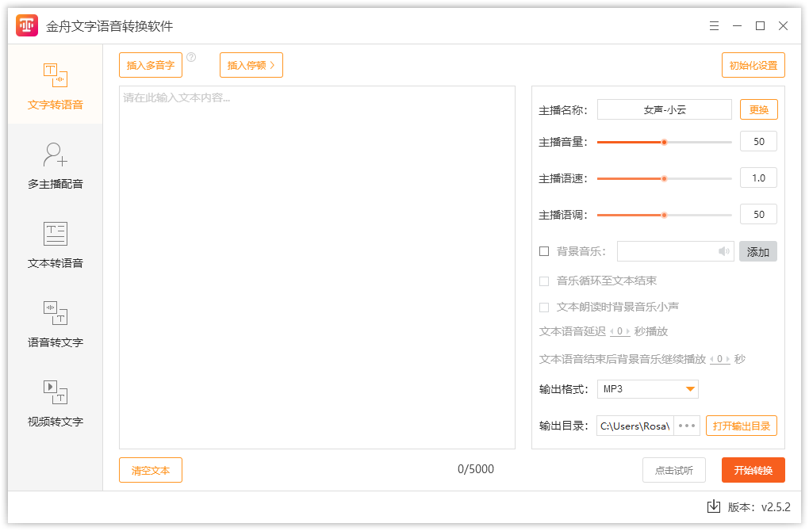This screenshot has height=531, width=809.
Task: Check 音乐循环至文本结束 option
Action: [x=544, y=280]
